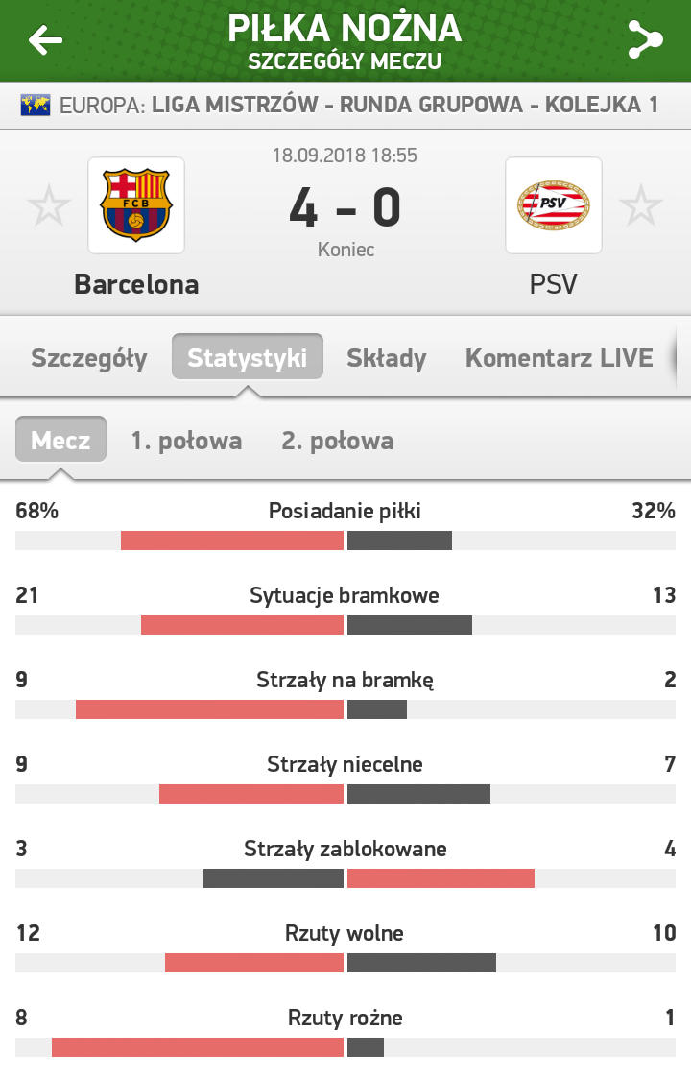Image resolution: width=691 pixels, height=1080 pixels.
Task: Toggle favorite star next to PSV
Action: pyautogui.click(x=641, y=205)
